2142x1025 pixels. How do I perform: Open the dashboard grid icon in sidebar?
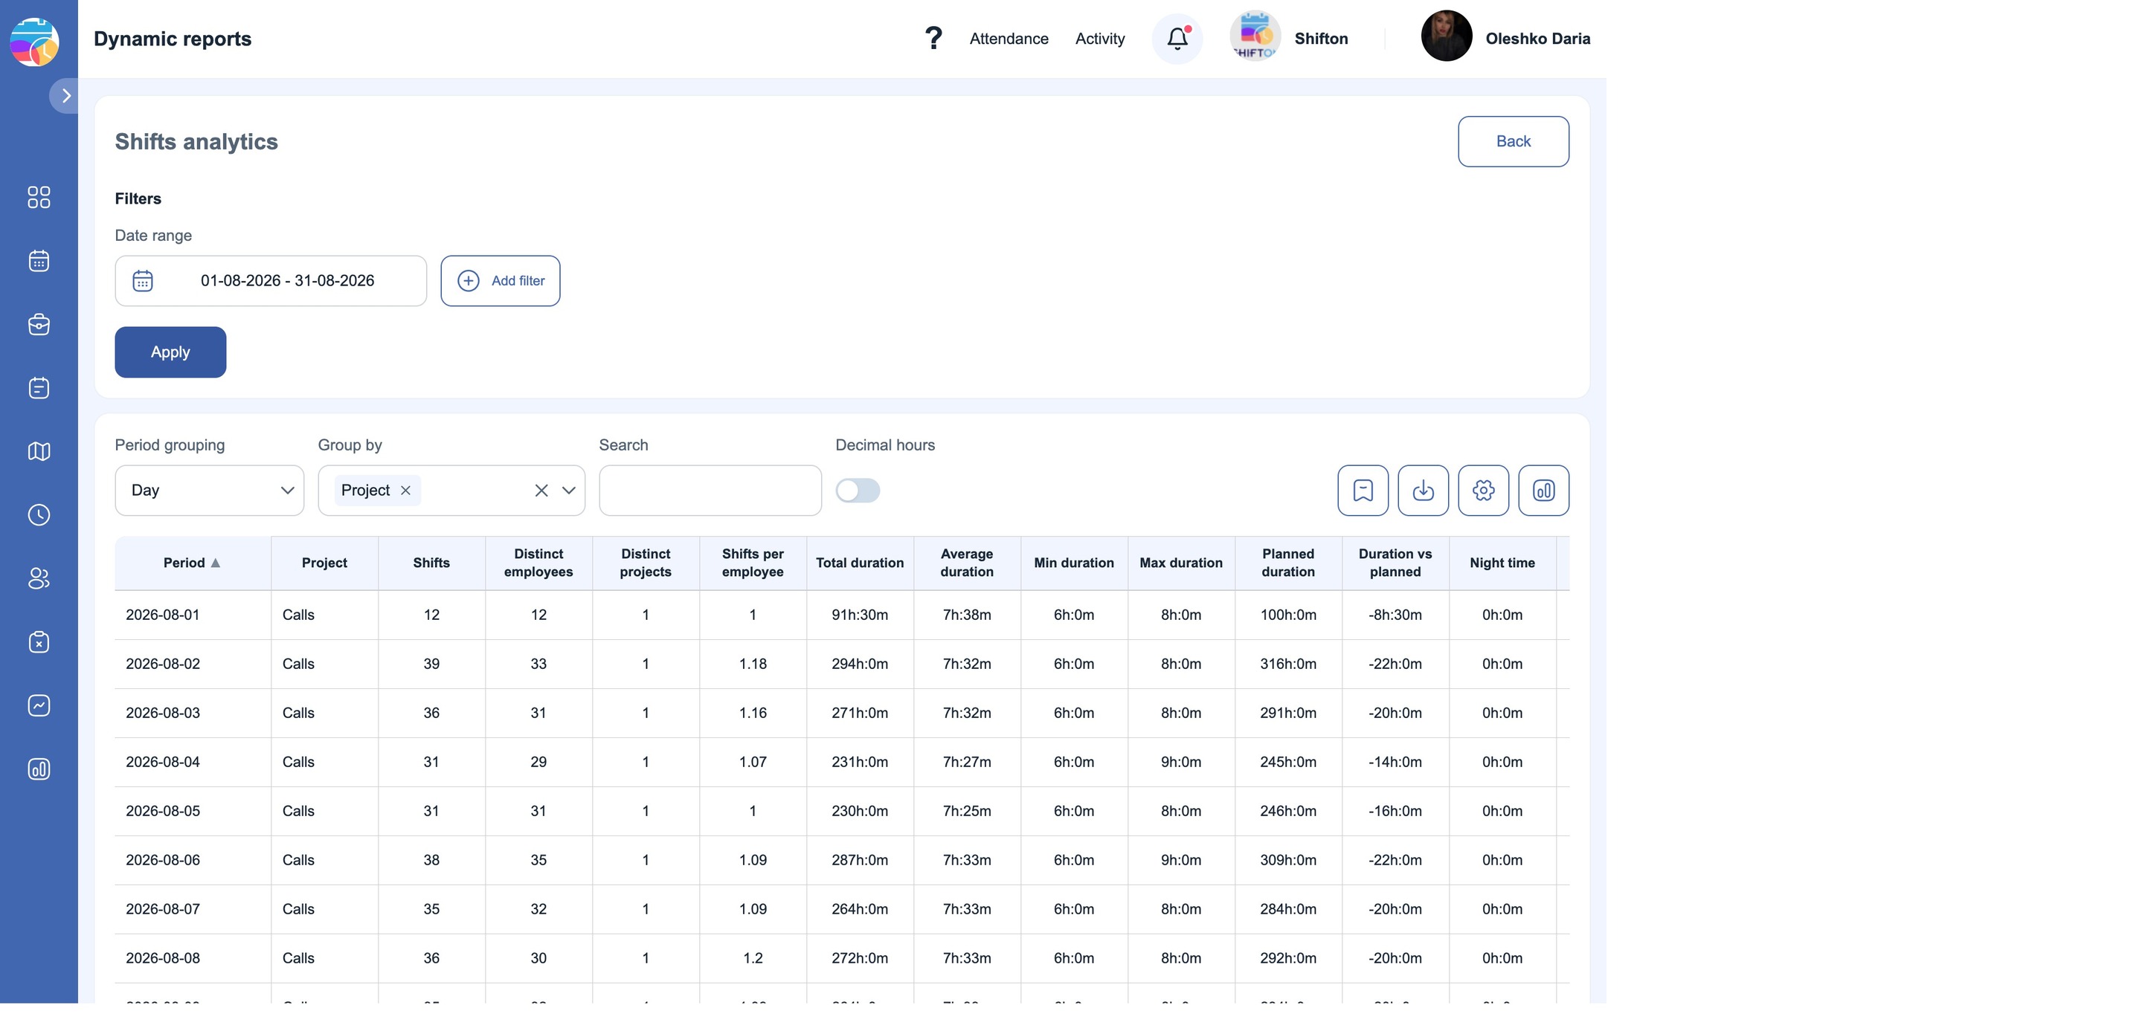[x=39, y=197]
